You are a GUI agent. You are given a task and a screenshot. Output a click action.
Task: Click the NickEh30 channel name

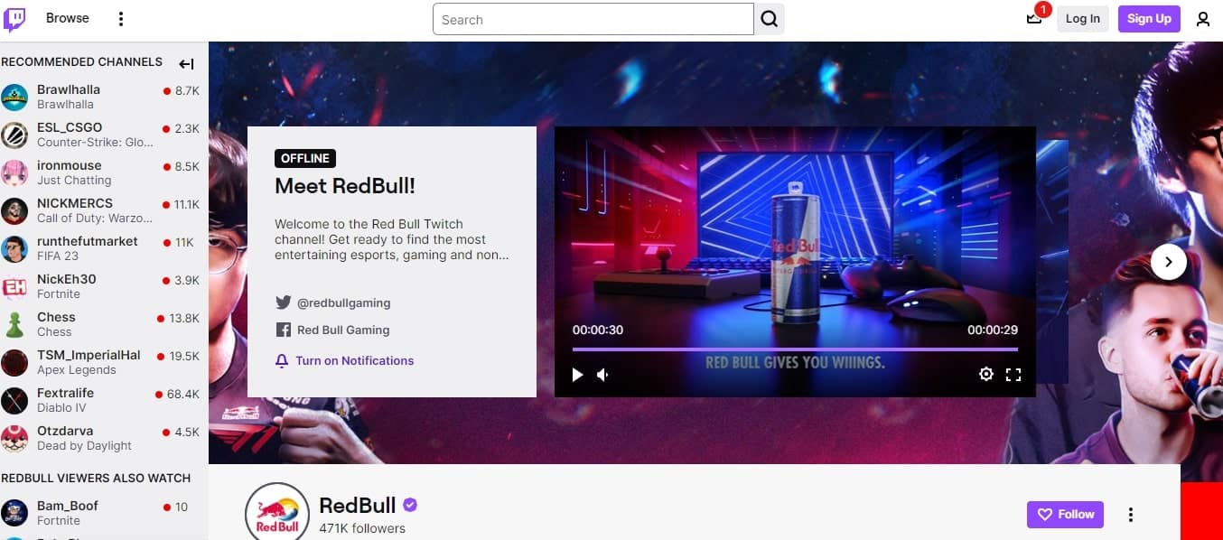coord(67,279)
